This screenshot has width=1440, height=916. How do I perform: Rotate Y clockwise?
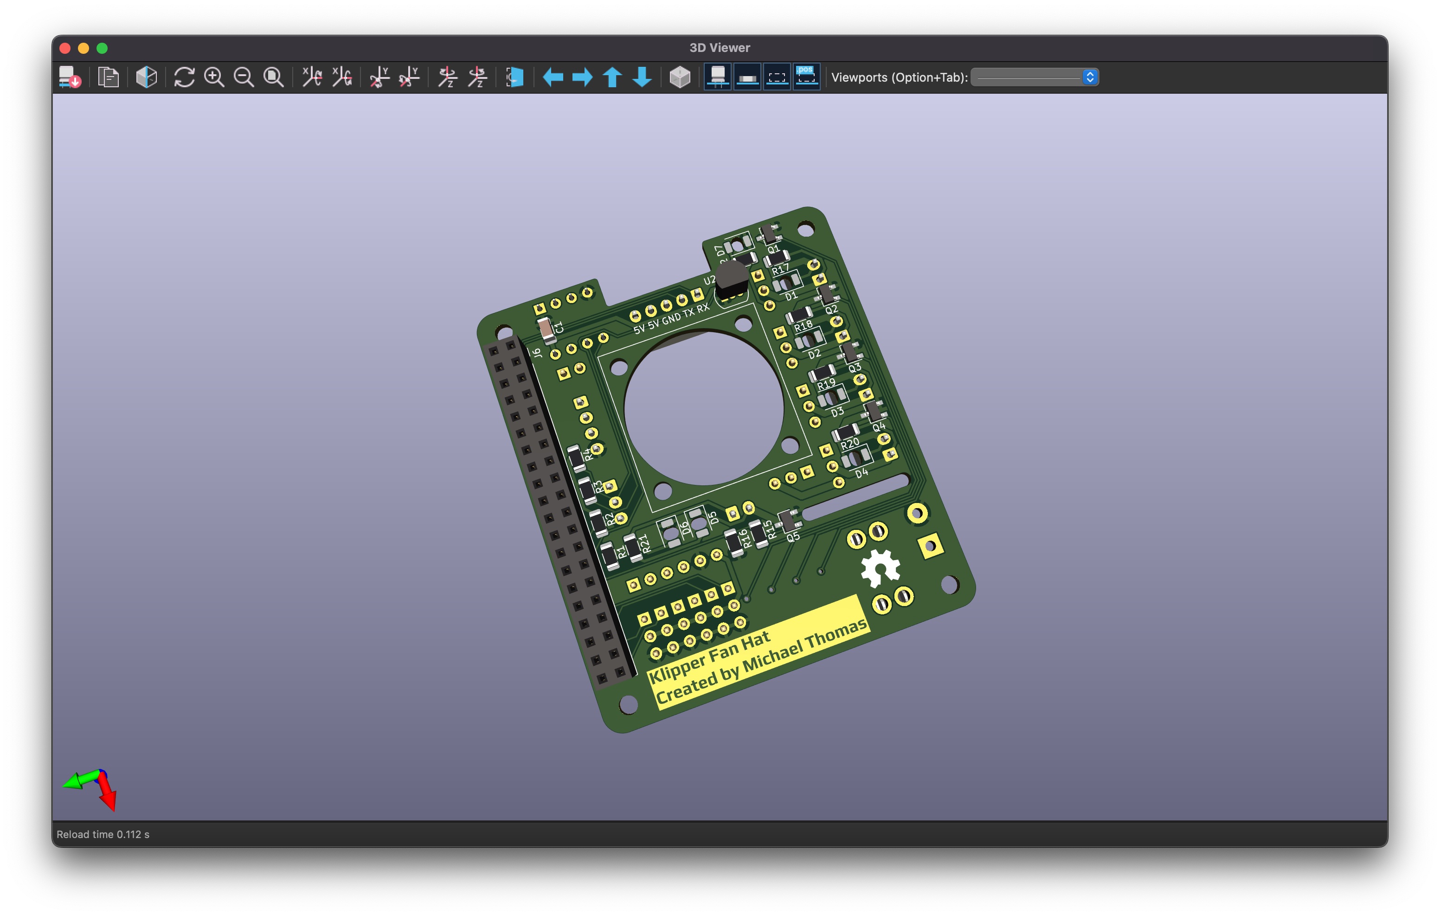point(380,77)
